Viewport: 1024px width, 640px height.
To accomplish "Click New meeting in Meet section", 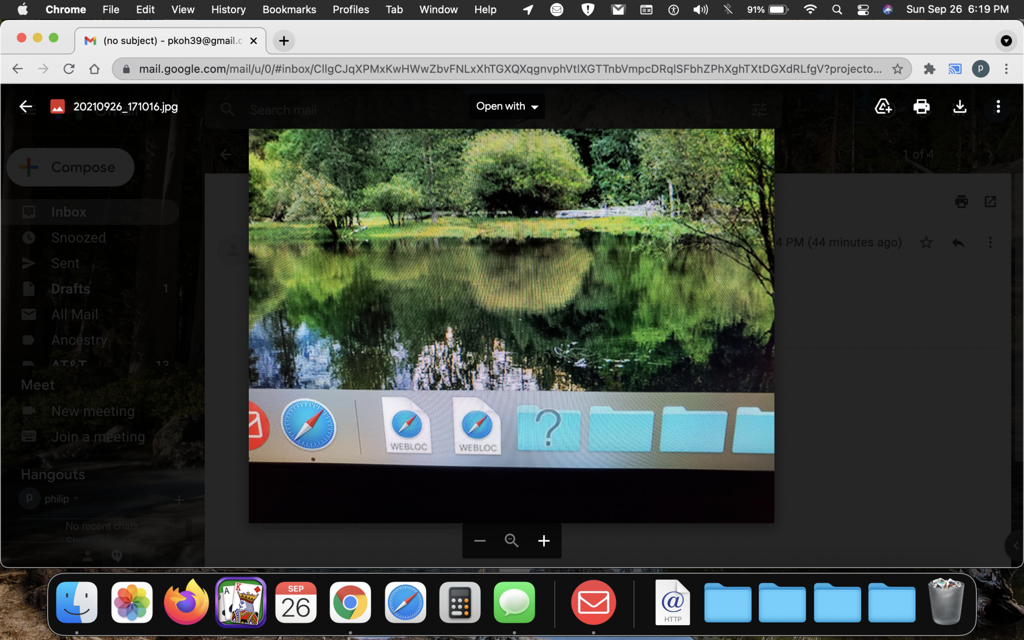I will tap(92, 411).
